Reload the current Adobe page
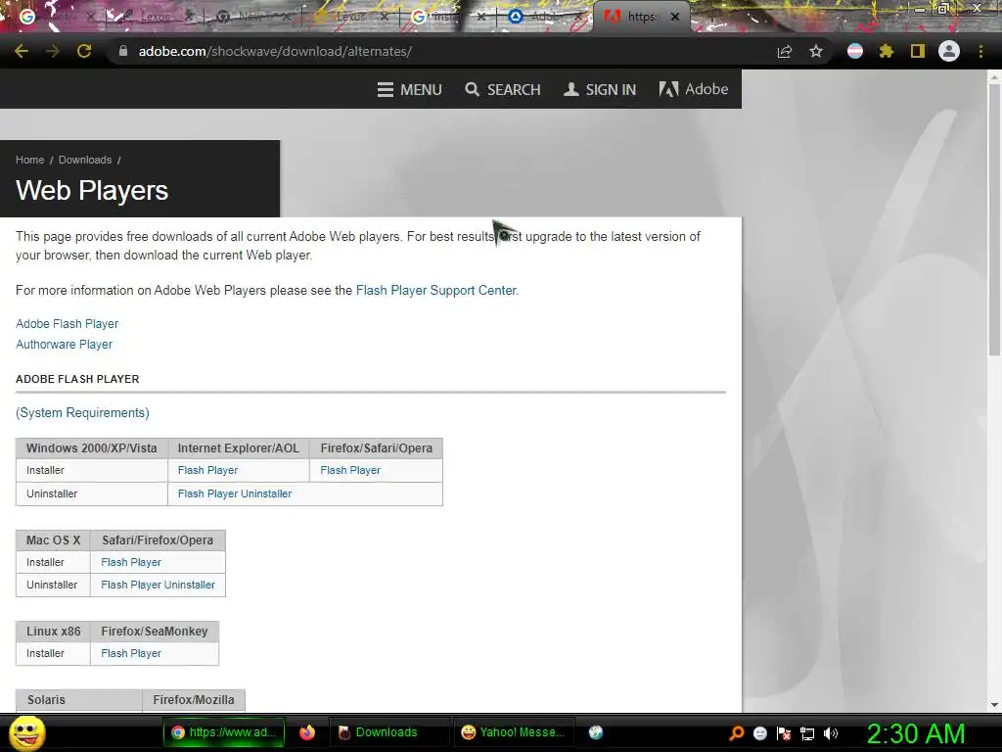Screen dimensions: 1002x752 coord(84,51)
